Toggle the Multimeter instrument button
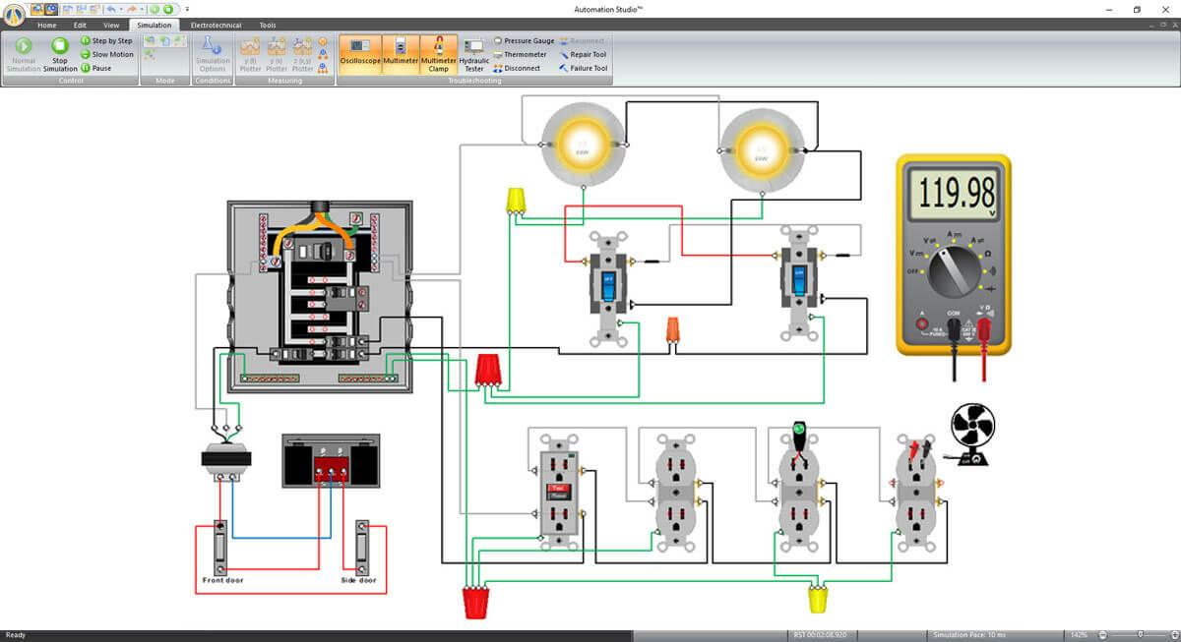The image size is (1181, 642). coord(401,53)
